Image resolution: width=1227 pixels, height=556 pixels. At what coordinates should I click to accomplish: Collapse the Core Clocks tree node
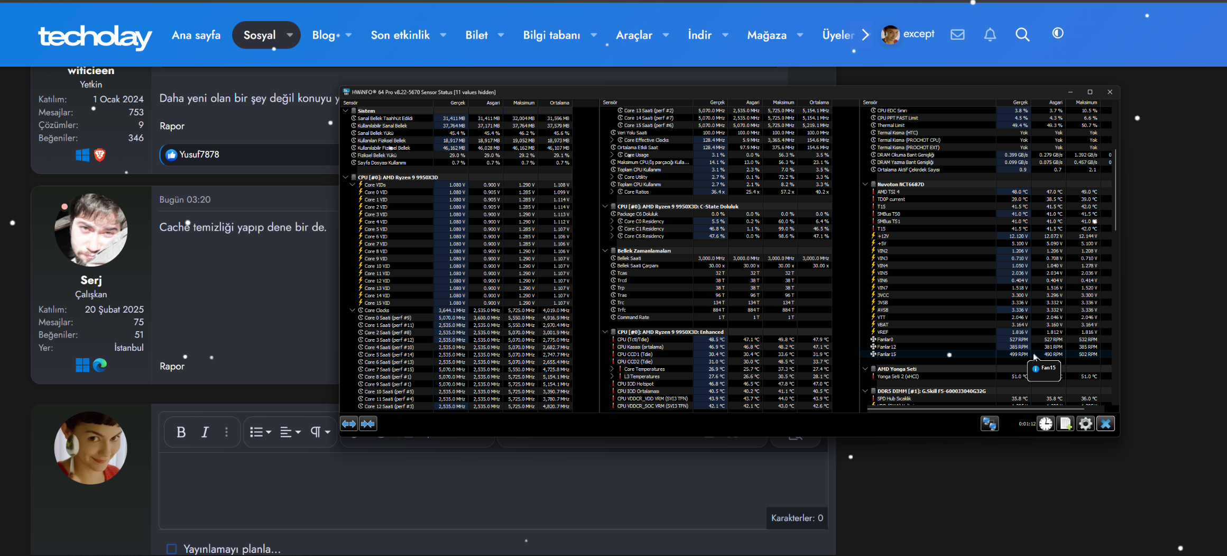353,311
